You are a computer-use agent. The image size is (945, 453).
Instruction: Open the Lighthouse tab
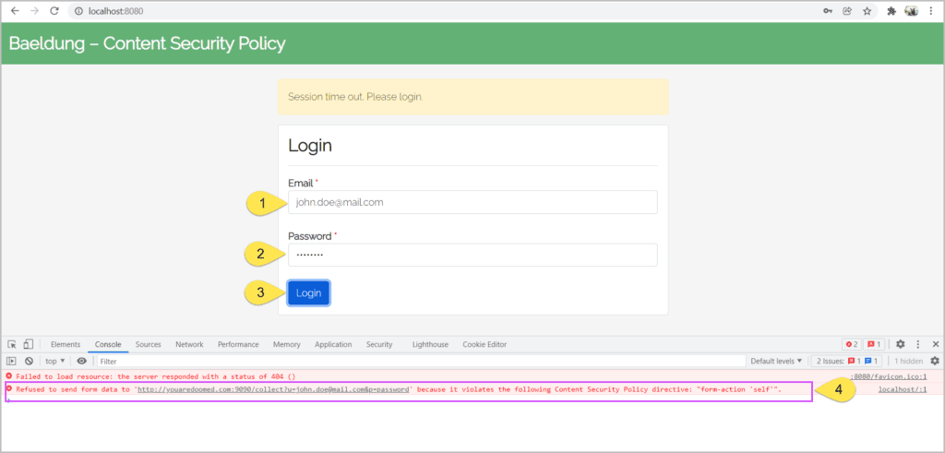[430, 344]
